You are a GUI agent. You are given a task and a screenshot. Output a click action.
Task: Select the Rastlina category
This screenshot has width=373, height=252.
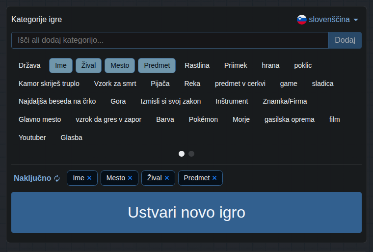coord(197,65)
